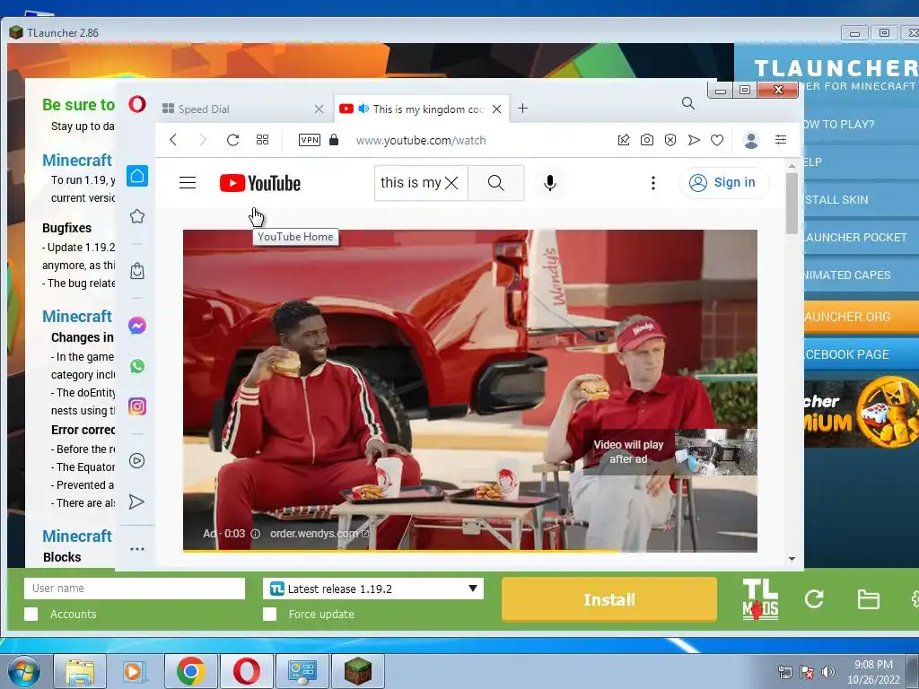Toggle the Accounts checkbox in TLauncher

(x=31, y=614)
